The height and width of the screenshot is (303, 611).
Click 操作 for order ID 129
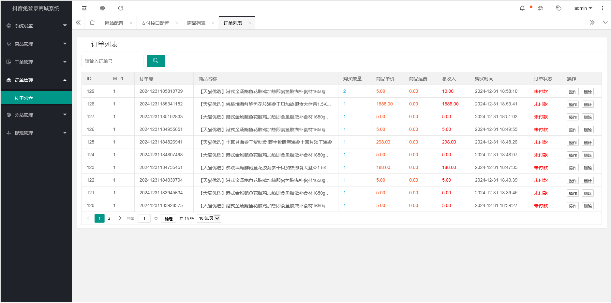pyautogui.click(x=573, y=92)
